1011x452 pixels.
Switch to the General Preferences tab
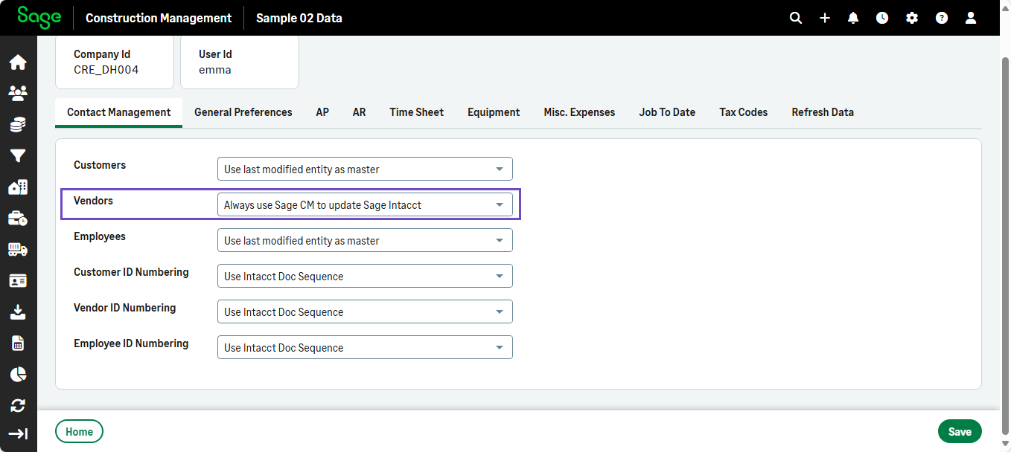(x=243, y=112)
